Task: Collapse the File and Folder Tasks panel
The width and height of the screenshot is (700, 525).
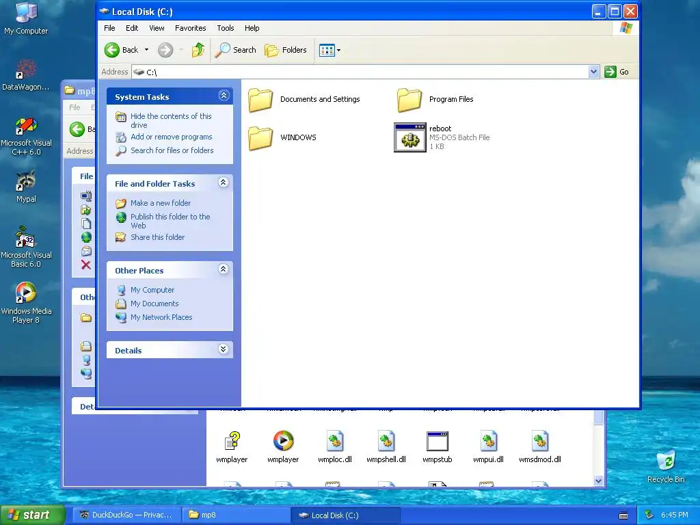Action: pyautogui.click(x=224, y=182)
